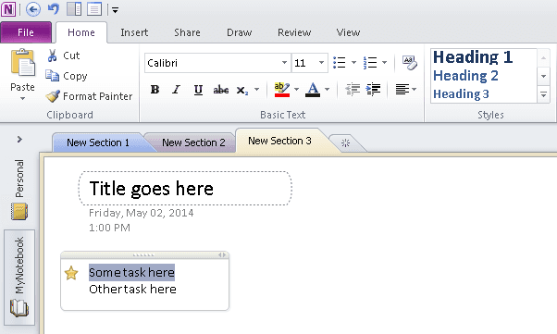Click the Undo button

54,9
